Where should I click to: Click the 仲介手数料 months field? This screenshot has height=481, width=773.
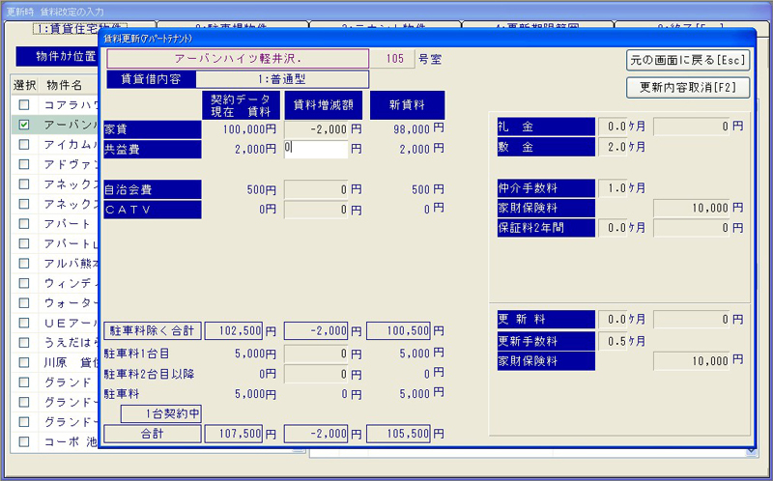coord(613,187)
